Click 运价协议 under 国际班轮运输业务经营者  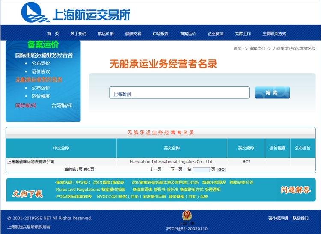pyautogui.click(x=41, y=71)
